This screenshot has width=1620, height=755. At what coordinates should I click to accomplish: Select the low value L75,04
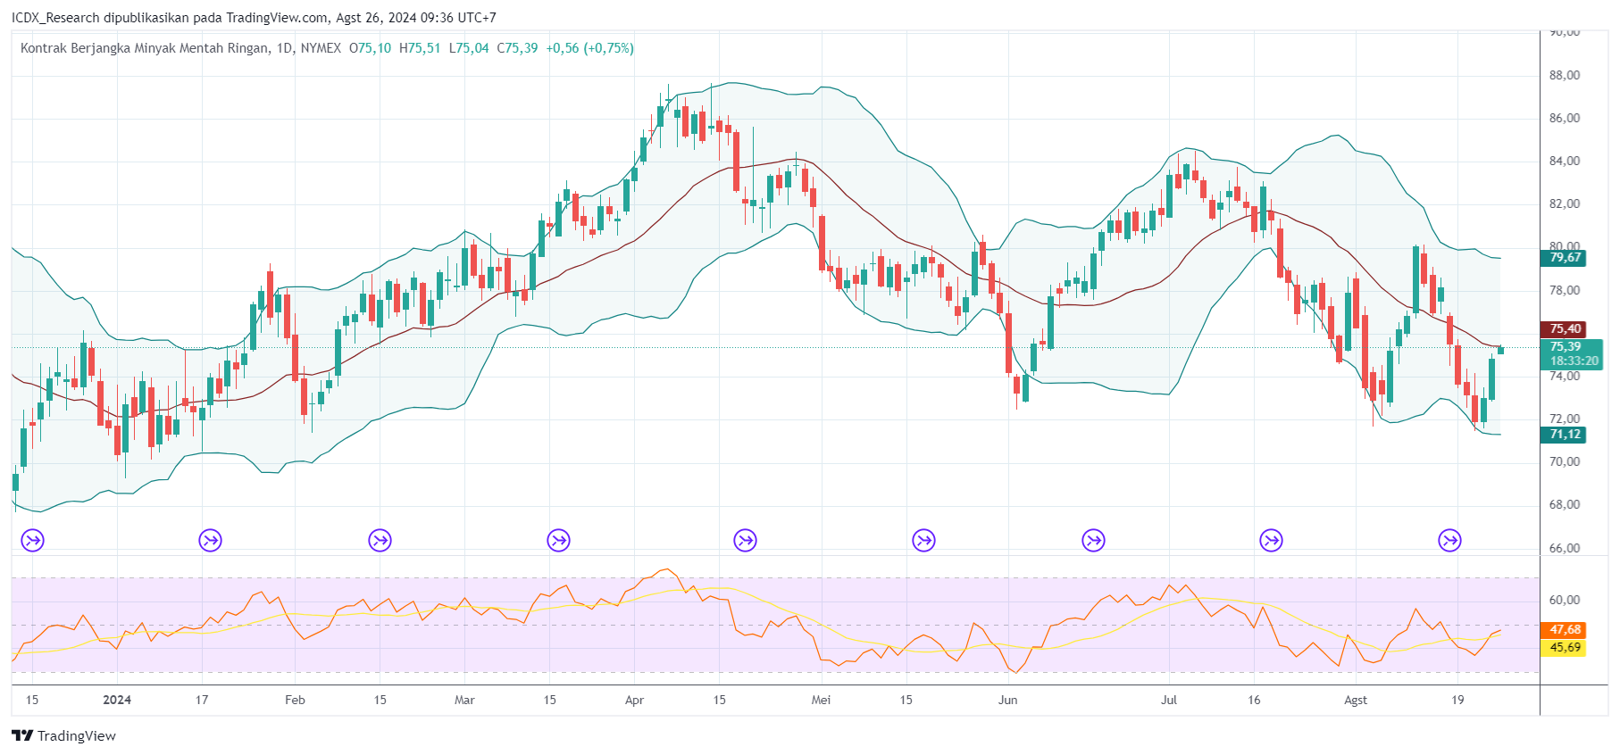pos(469,48)
